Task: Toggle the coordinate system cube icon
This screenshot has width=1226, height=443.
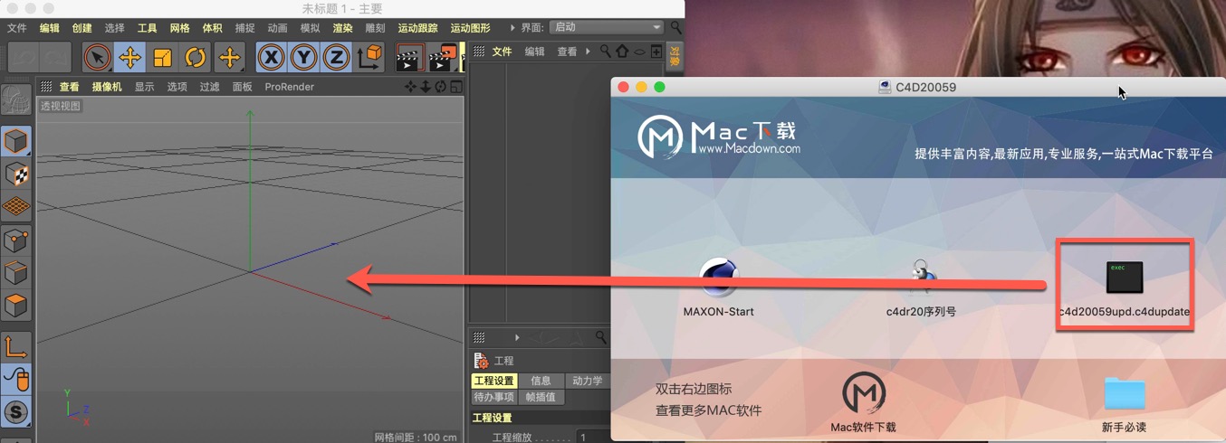Action: click(369, 58)
